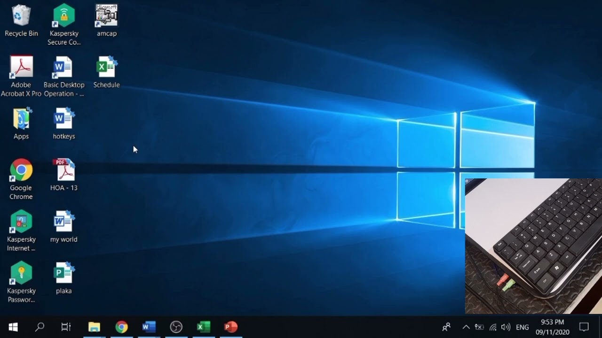Select Kaspersky Password Manager shortcut
The width and height of the screenshot is (602, 338).
pos(21,283)
